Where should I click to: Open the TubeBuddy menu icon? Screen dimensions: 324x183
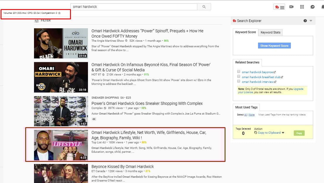279,7
